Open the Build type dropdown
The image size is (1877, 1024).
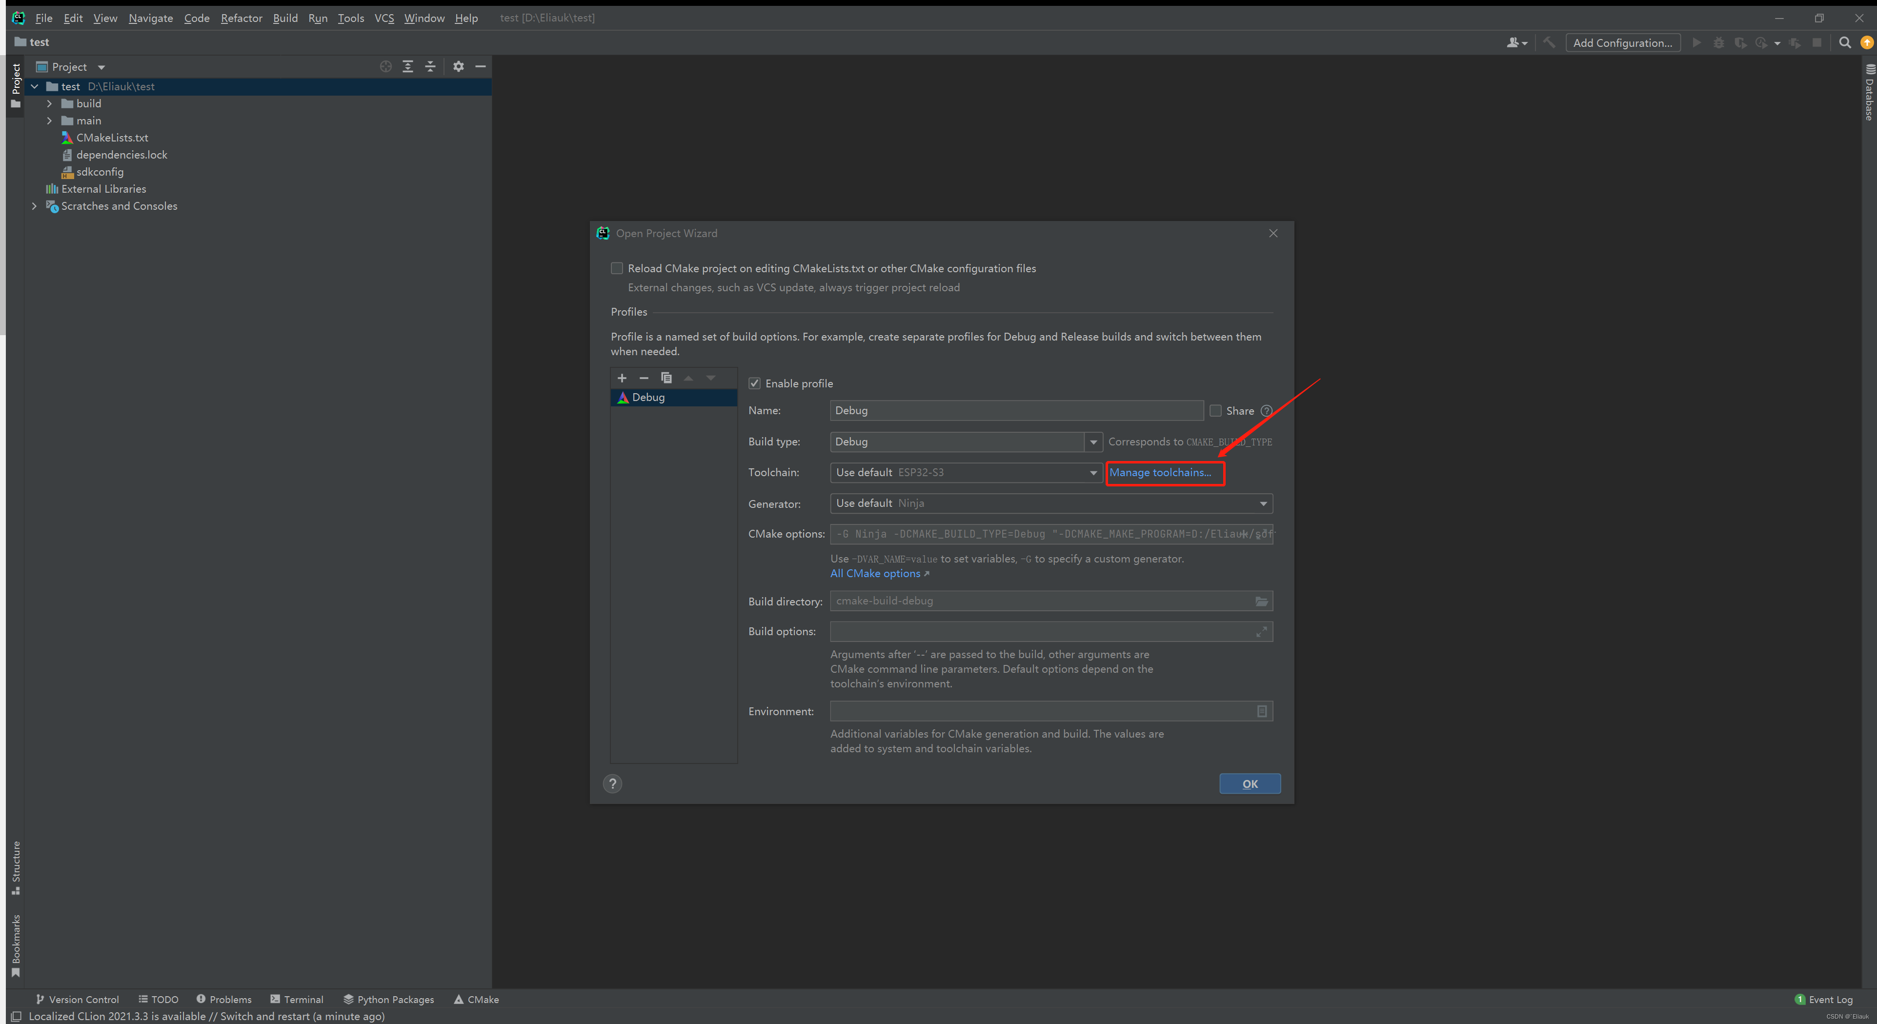[1093, 442]
